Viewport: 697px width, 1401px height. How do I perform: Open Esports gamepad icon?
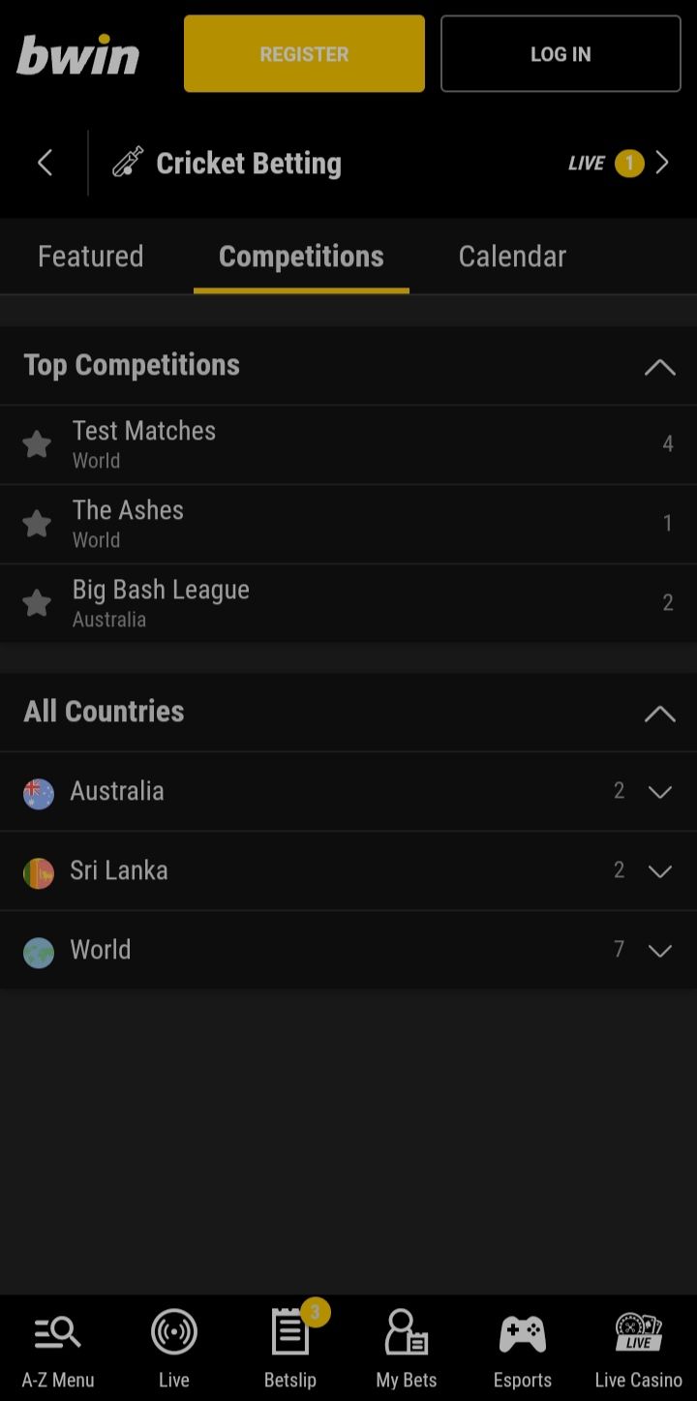point(523,1333)
